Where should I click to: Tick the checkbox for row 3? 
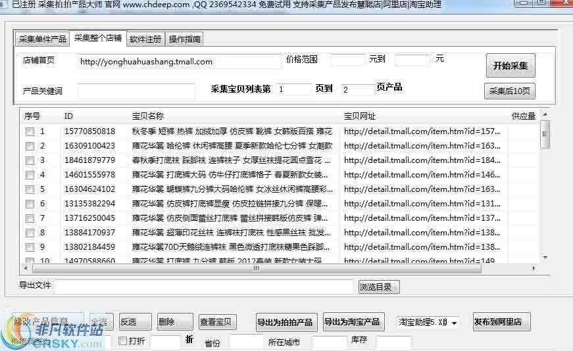click(x=30, y=160)
